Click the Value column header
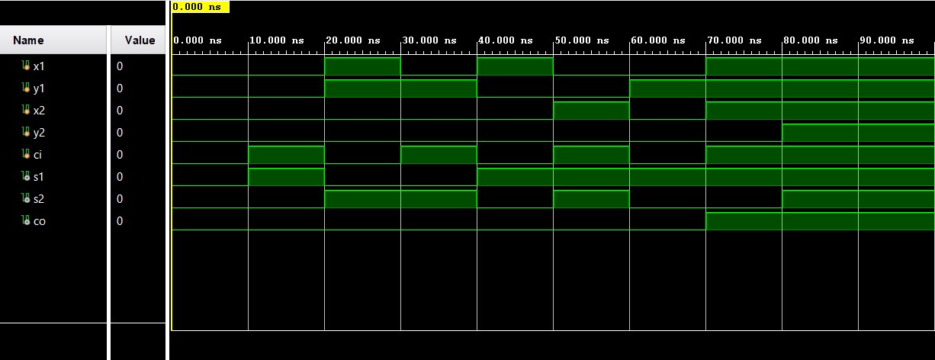This screenshot has height=360, width=935. (140, 40)
